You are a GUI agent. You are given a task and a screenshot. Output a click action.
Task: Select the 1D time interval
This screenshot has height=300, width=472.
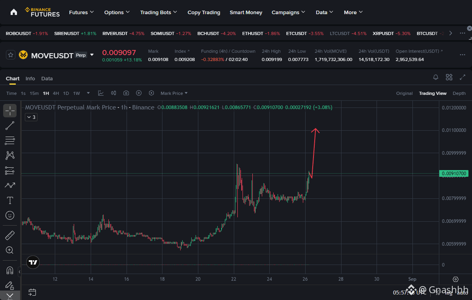tap(66, 93)
